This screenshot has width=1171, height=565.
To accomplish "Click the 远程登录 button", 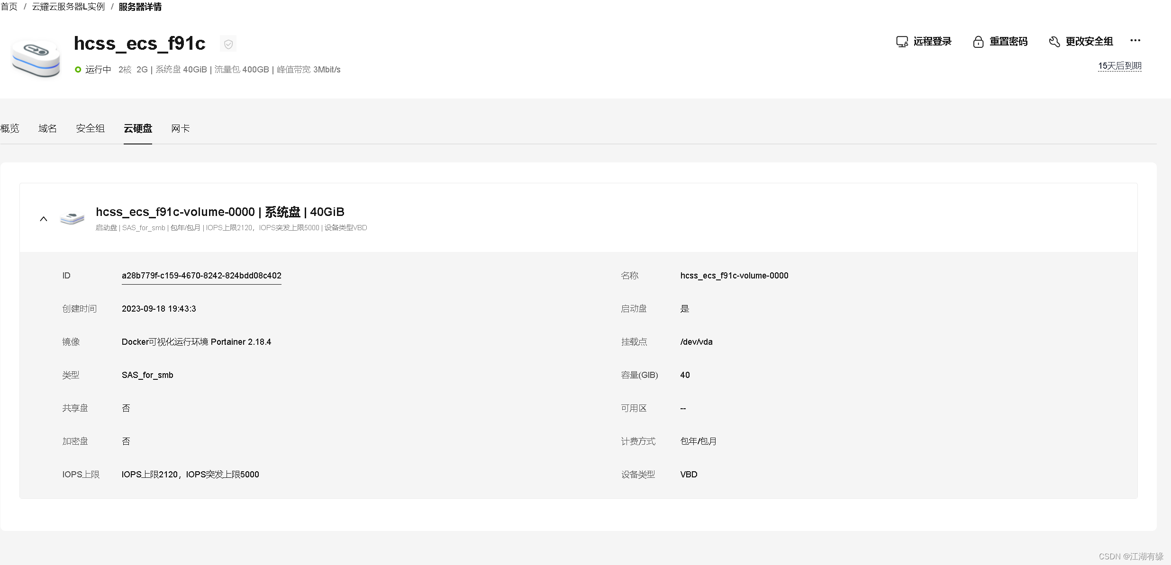I will (932, 42).
